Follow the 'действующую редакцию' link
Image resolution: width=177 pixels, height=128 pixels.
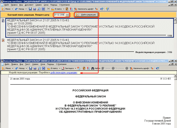click(64, 73)
